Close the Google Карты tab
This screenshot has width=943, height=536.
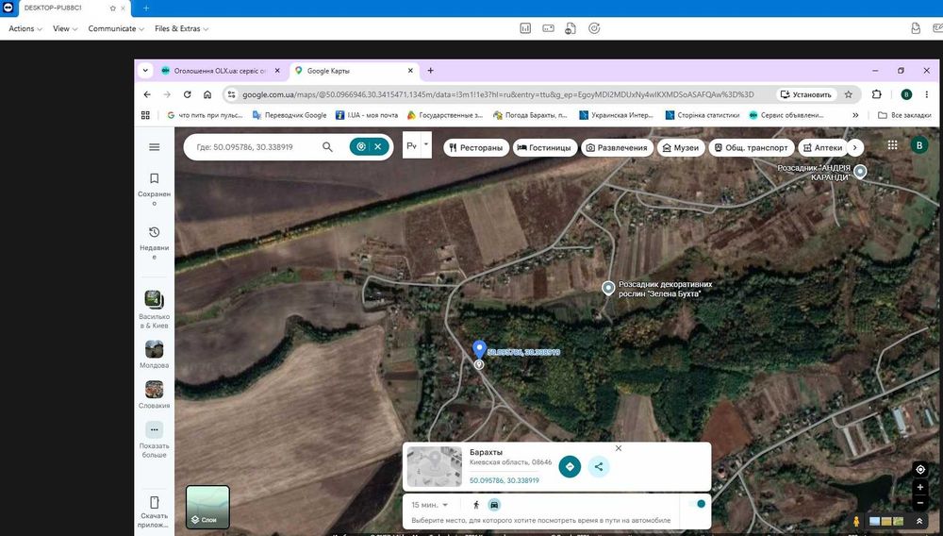[410, 71]
